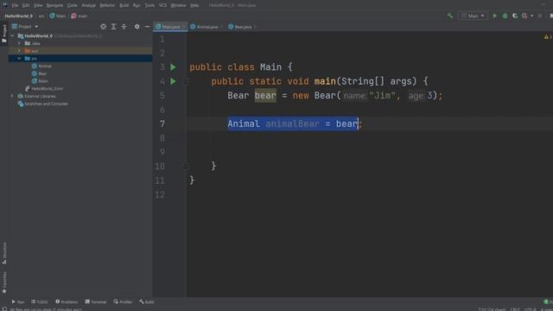
Task: Open the Build tool window
Action: (x=146, y=301)
